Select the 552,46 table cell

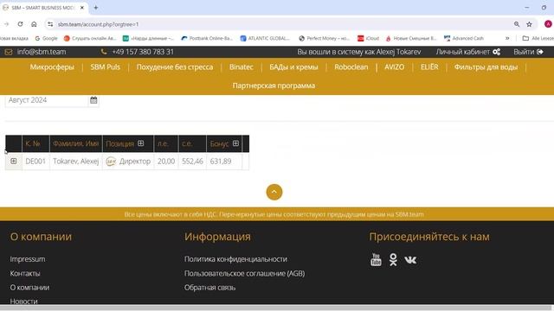click(192, 162)
